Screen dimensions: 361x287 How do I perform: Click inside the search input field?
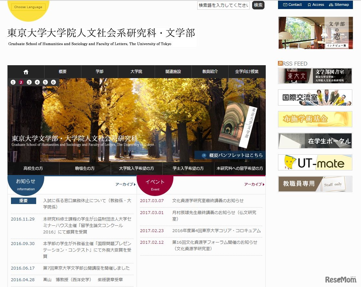(x=223, y=5)
